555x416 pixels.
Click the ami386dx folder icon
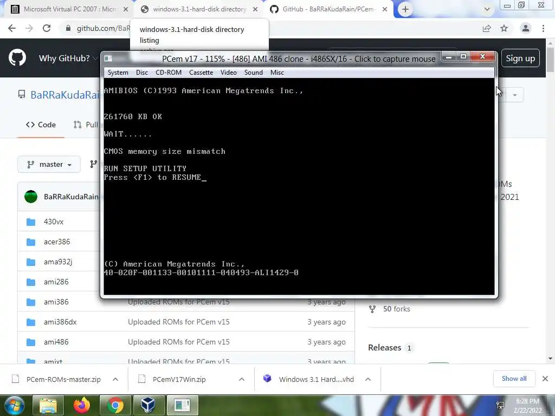(31, 322)
